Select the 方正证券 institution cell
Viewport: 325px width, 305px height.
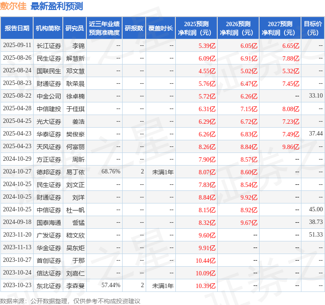click(x=49, y=159)
